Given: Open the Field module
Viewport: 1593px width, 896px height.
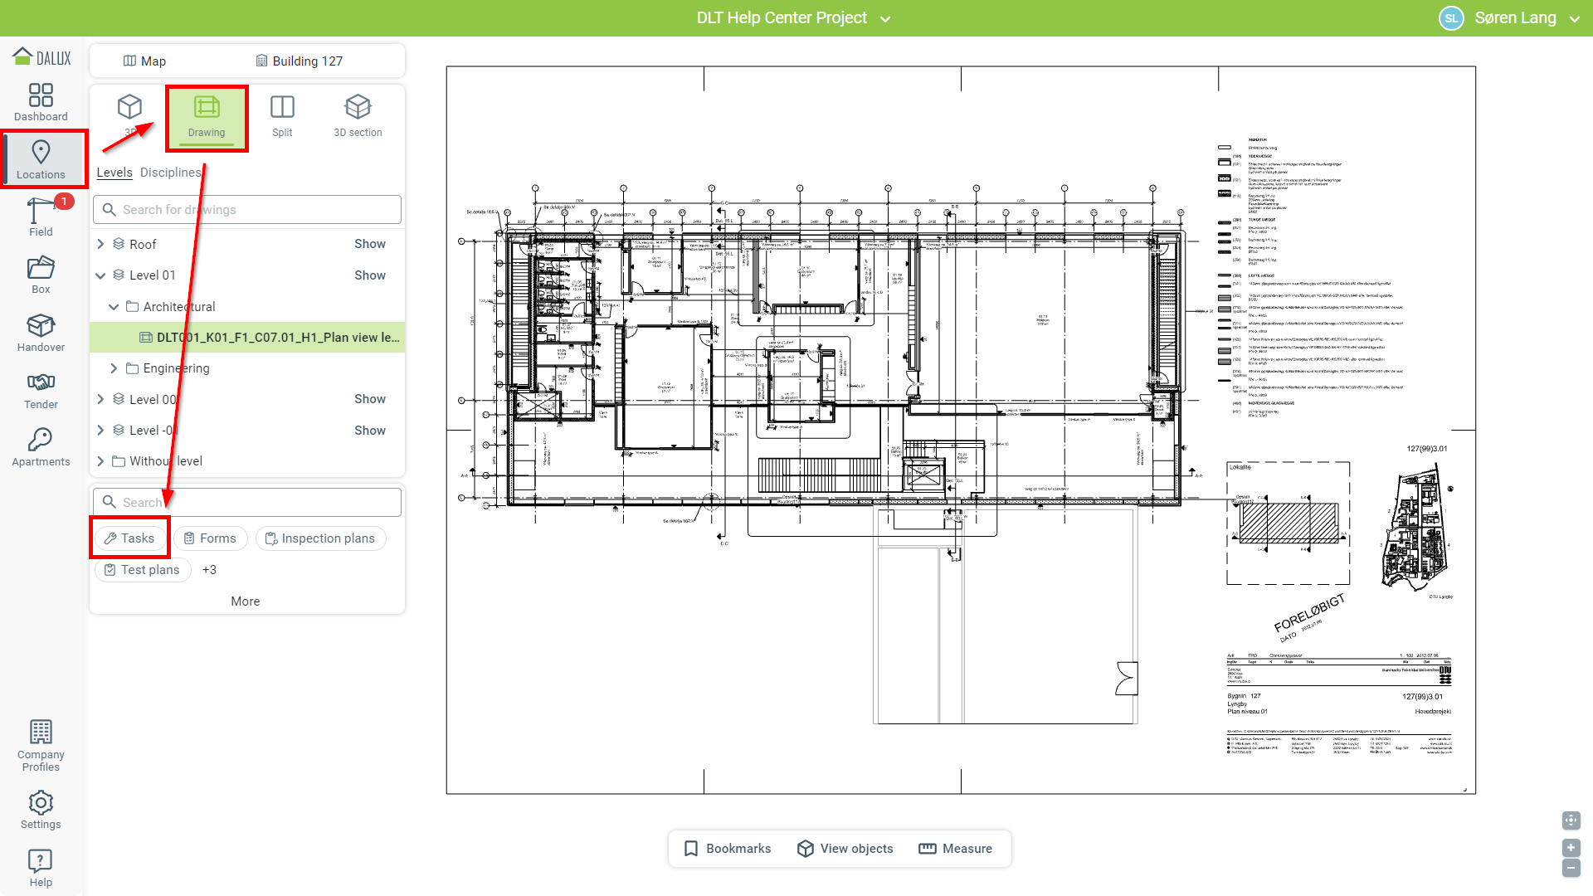Looking at the screenshot, I should [x=41, y=217].
